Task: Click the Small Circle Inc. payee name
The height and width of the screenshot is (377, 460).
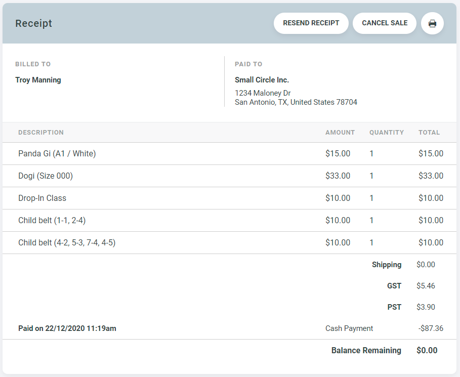Action: coord(262,80)
